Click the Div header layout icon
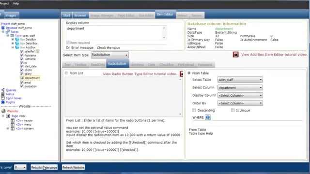310x174 pixels. [13, 120]
